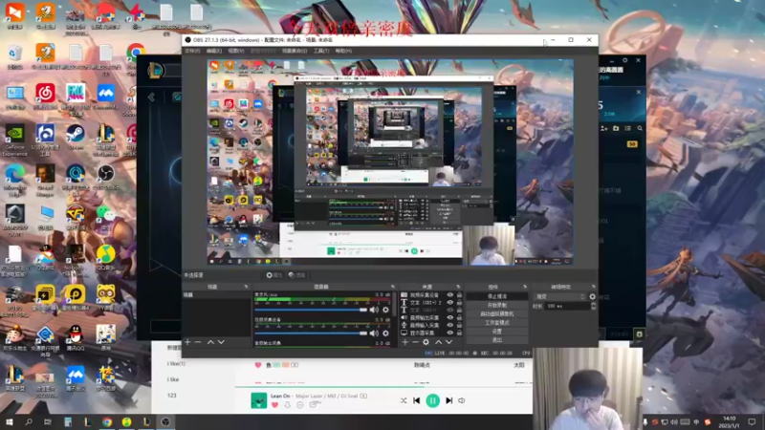Click transition duration input field
The width and height of the screenshot is (765, 430).
pos(566,306)
